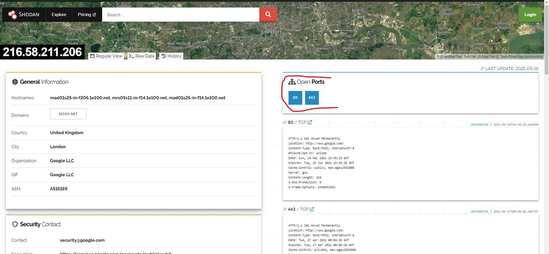
Task: Open external link icon beside 80 / TCP
Action: coord(310,122)
